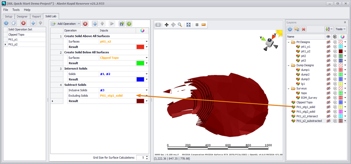Click the add new folder icon in Layers
The height and width of the screenshot is (164, 351).
click(x=297, y=29)
